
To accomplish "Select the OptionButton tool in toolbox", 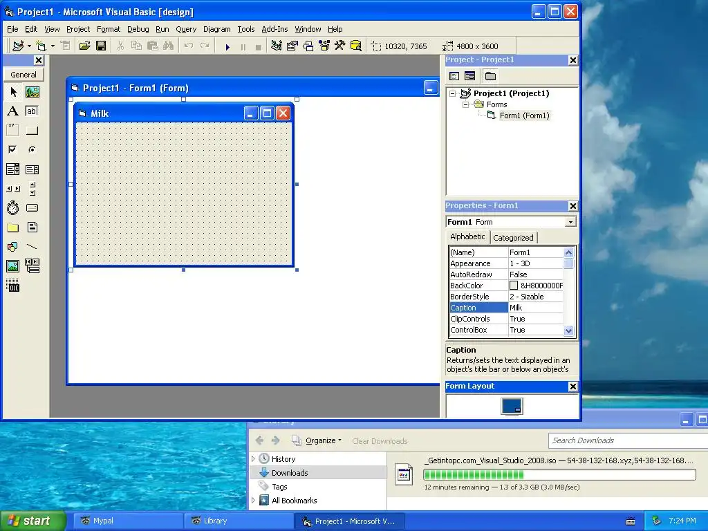I will click(x=32, y=149).
